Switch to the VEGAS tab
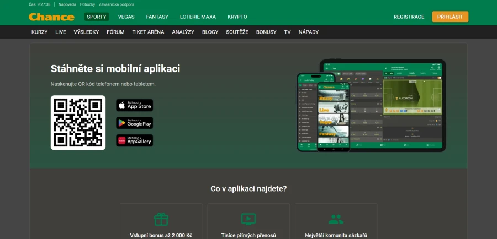This screenshot has height=239, width=497. tap(126, 17)
